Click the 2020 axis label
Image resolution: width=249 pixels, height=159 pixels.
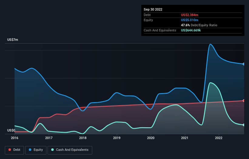pos(151,138)
